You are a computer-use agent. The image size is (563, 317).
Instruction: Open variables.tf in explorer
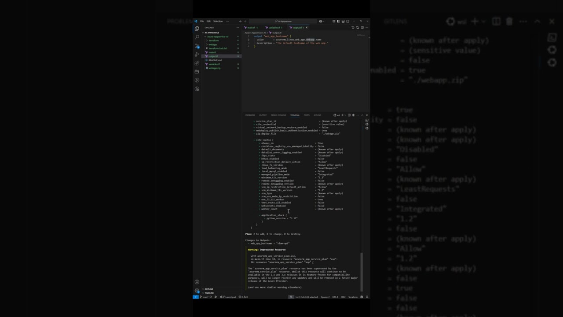coord(221,64)
